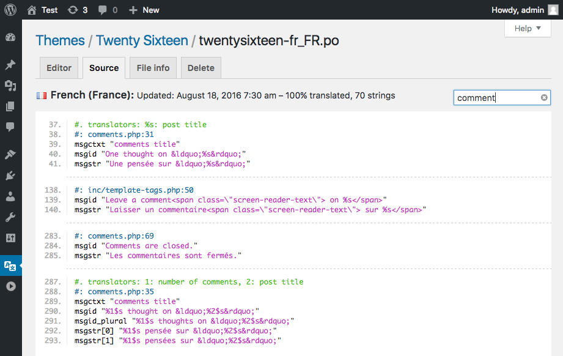The image size is (563, 356).
Task: Open the Dashboard from the sidebar
Action: coord(10,37)
